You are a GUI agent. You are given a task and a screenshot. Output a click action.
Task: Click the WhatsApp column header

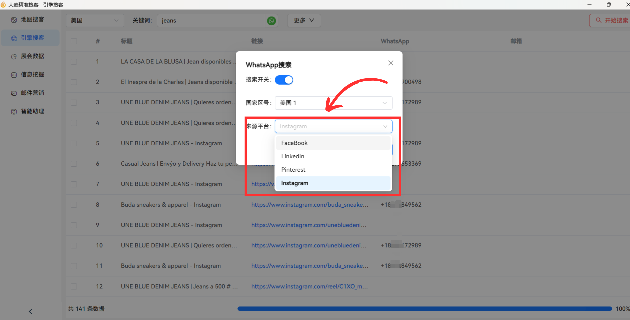coord(395,41)
